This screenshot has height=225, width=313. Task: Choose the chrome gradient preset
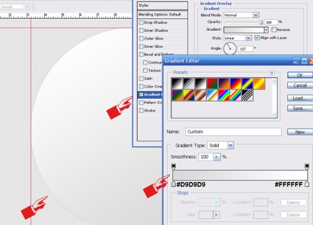pyautogui.click(x=212, y=95)
